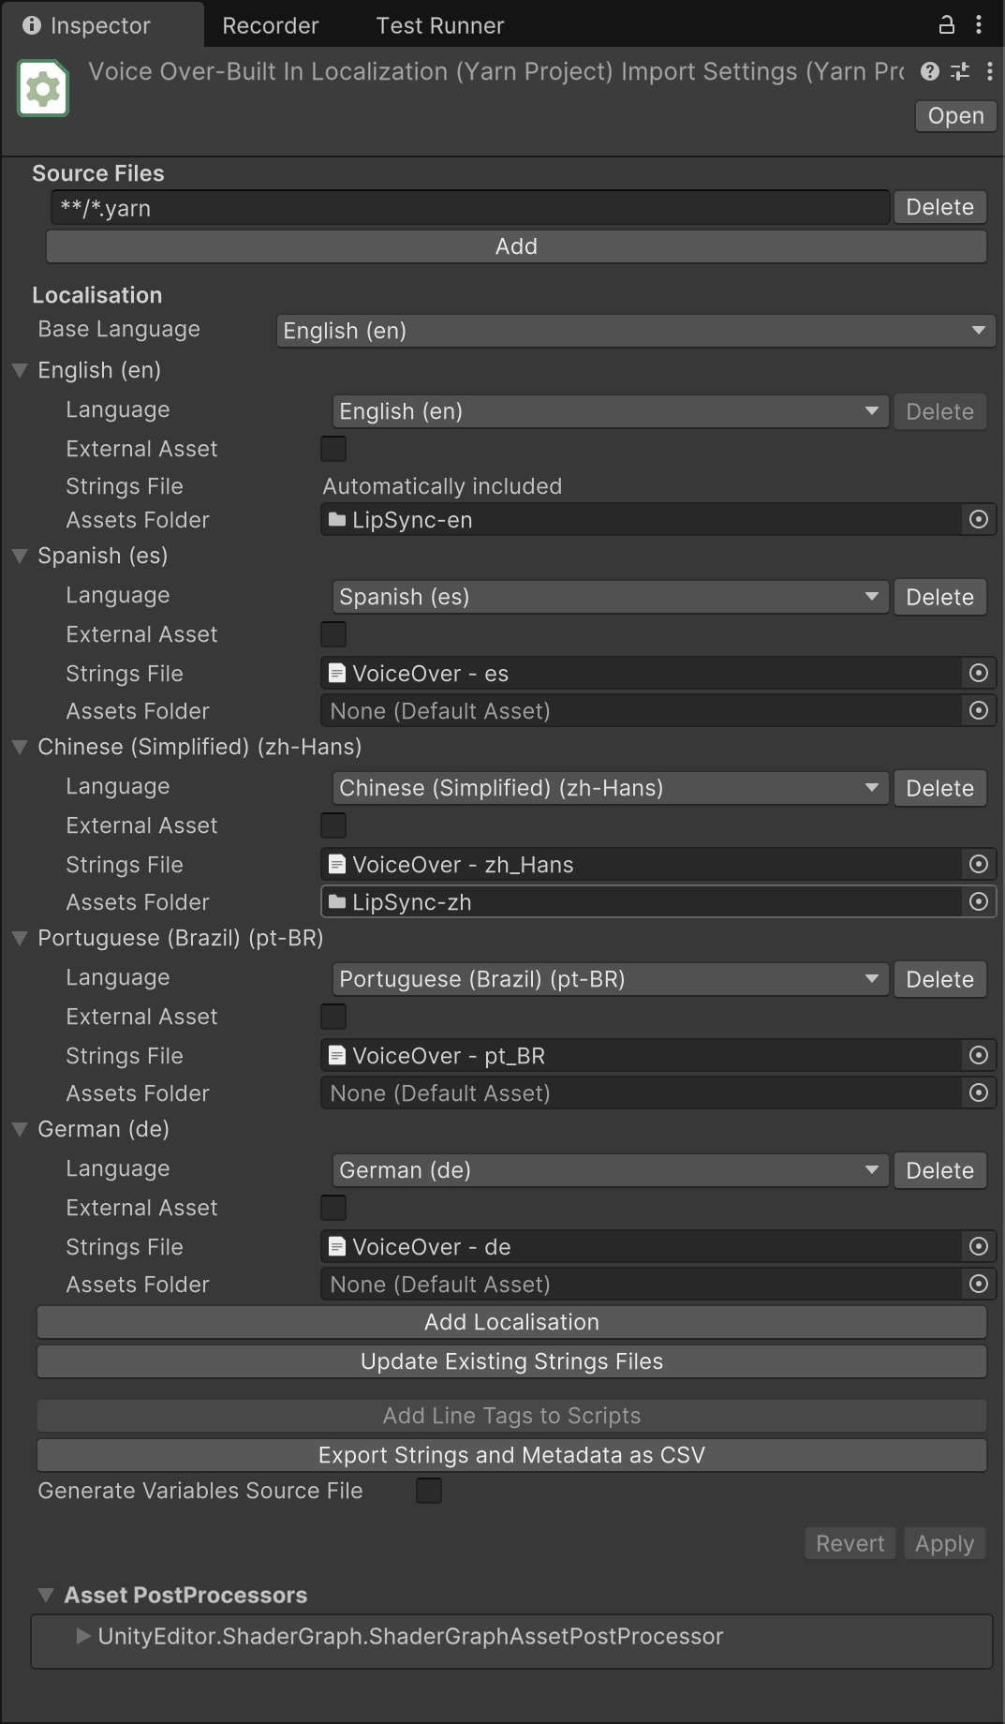1005x1724 pixels.
Task: Switch to the Recorder tab
Action: click(x=270, y=24)
